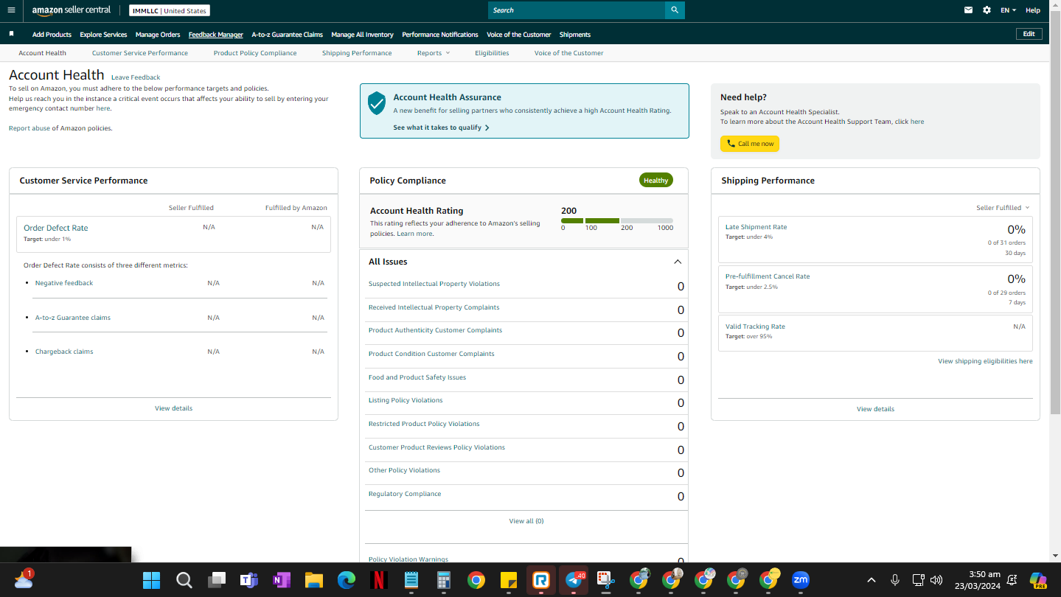Screen dimensions: 1061x597
Task: Switch to Shipping Performance tab
Action: pos(357,53)
